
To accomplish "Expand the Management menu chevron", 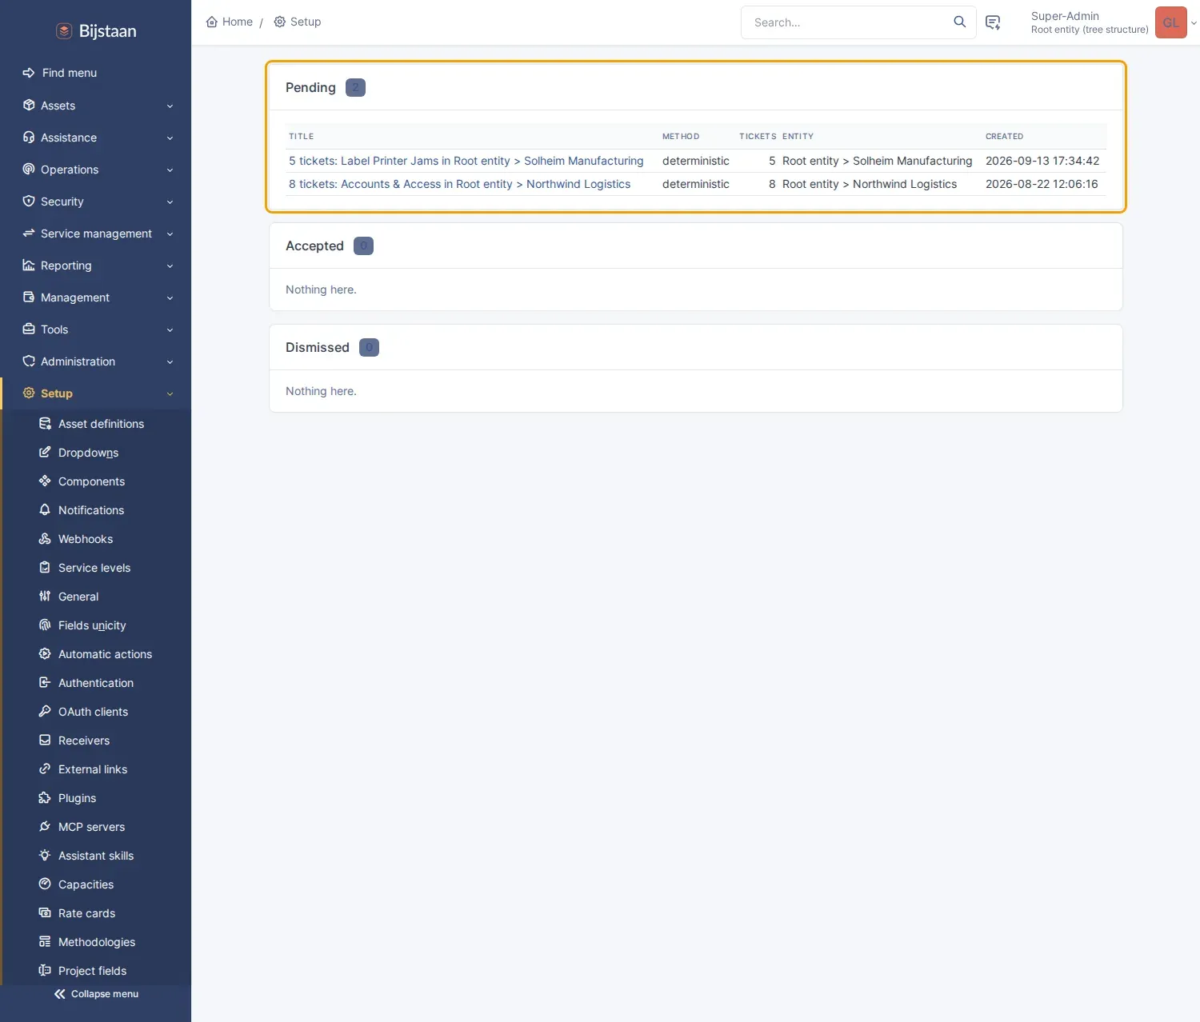I will [x=170, y=297].
